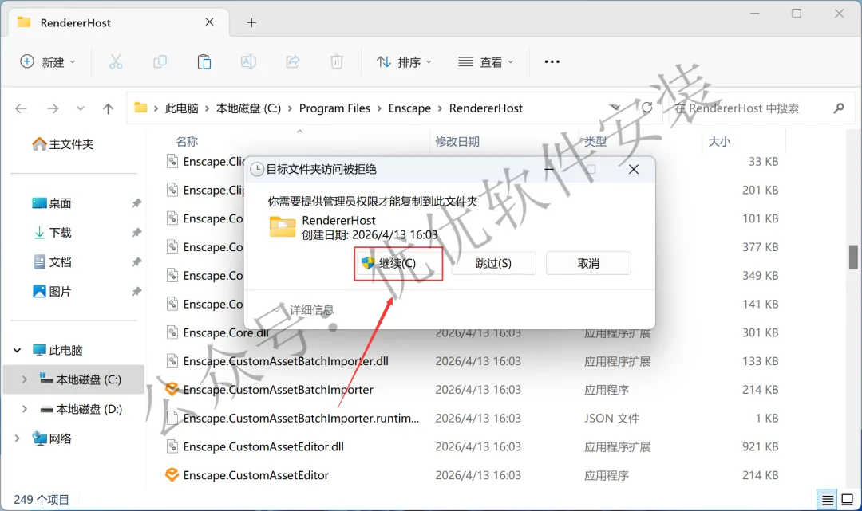Sort by 修改日期 column header
Viewport: 862px width, 511px height.
click(457, 142)
